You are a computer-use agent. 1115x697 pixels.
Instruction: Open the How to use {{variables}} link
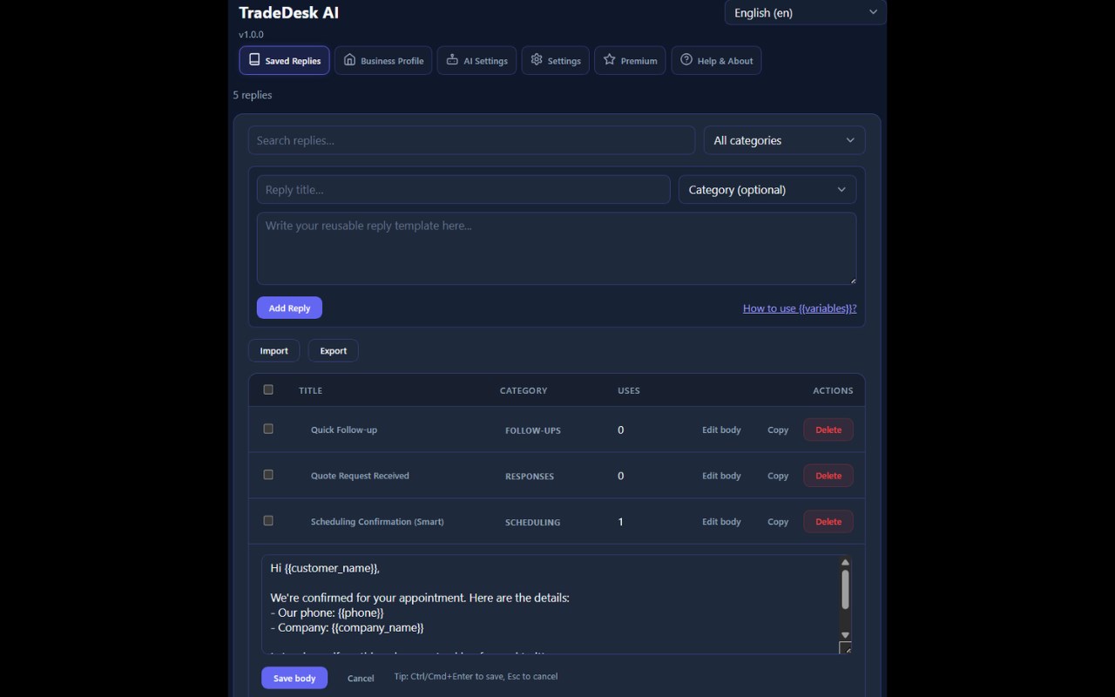[800, 308]
